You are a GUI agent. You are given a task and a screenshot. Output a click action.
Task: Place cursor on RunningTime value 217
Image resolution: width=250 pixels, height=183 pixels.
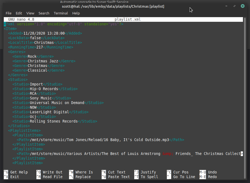coord(40,47)
